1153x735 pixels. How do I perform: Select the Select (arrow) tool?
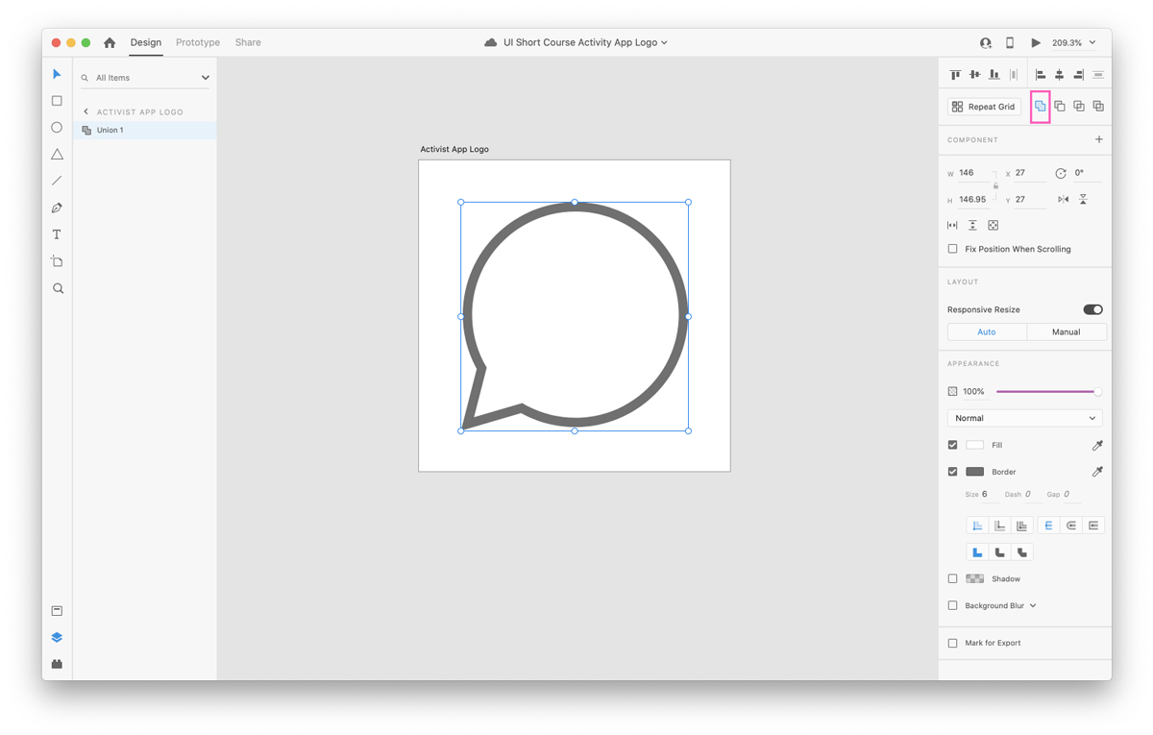[x=57, y=74]
